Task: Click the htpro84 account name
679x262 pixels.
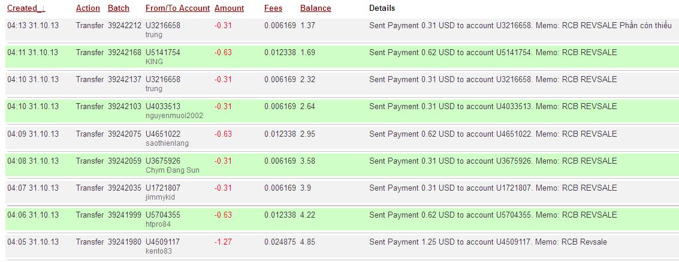Action: [x=158, y=224]
